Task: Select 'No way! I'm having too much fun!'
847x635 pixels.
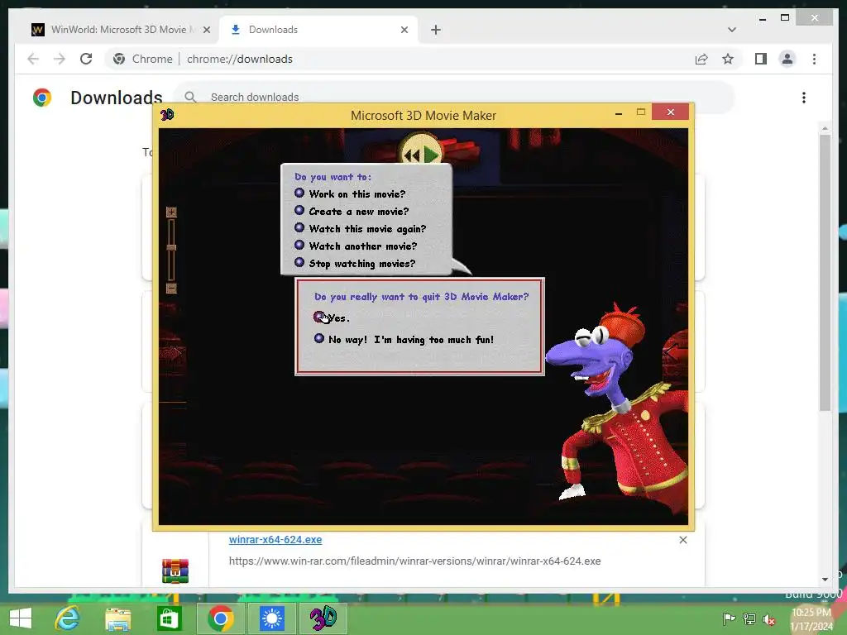Action: pos(404,339)
